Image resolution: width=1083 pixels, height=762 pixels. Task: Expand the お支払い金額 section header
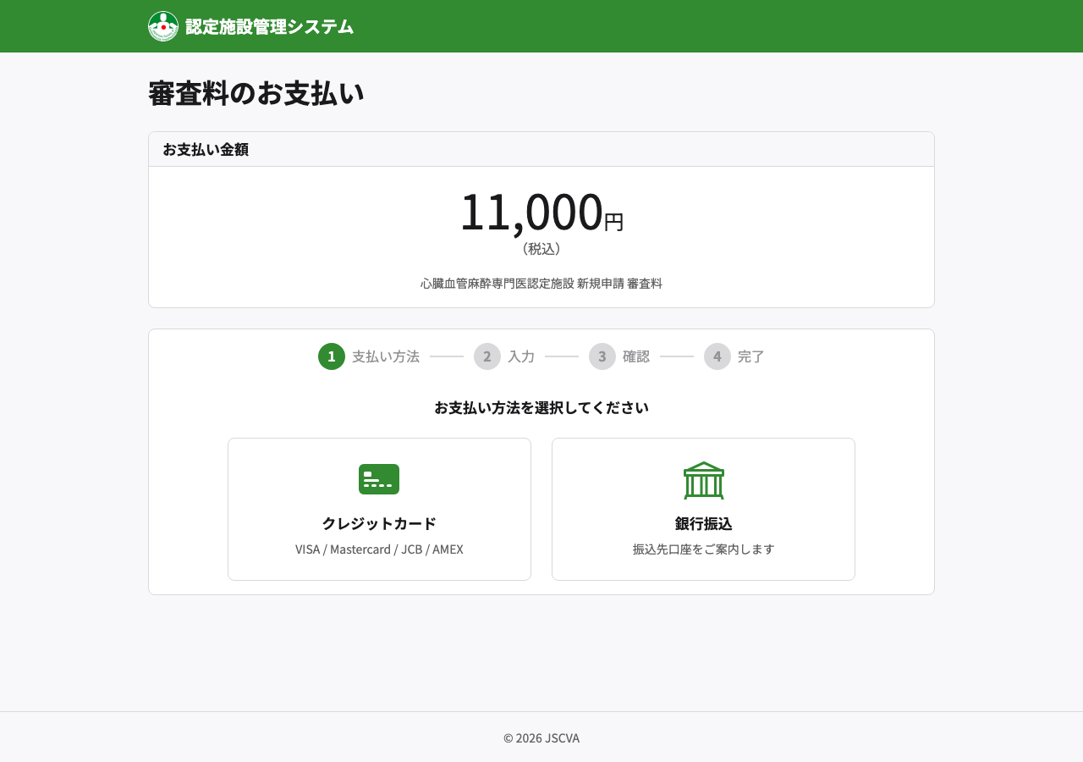(206, 149)
